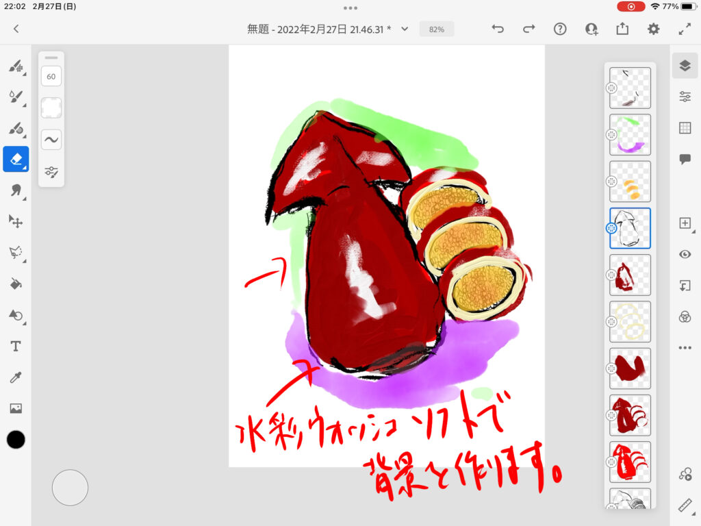Screen dimensions: 701x526
Task: Tap the back arrow to exit document
Action: coord(16,29)
